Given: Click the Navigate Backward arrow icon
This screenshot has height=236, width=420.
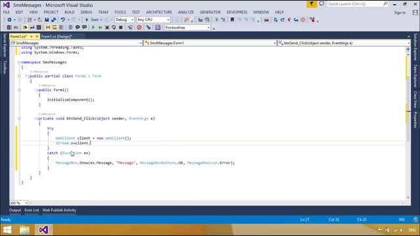Looking at the screenshot, I should point(9,20).
